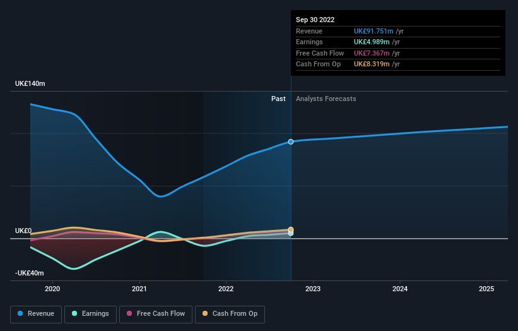
Task: Click the UK£0 y-axis label
Action: (23, 231)
